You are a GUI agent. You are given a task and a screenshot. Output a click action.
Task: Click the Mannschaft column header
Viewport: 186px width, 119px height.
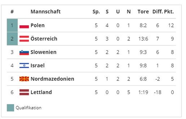pyautogui.click(x=46, y=12)
